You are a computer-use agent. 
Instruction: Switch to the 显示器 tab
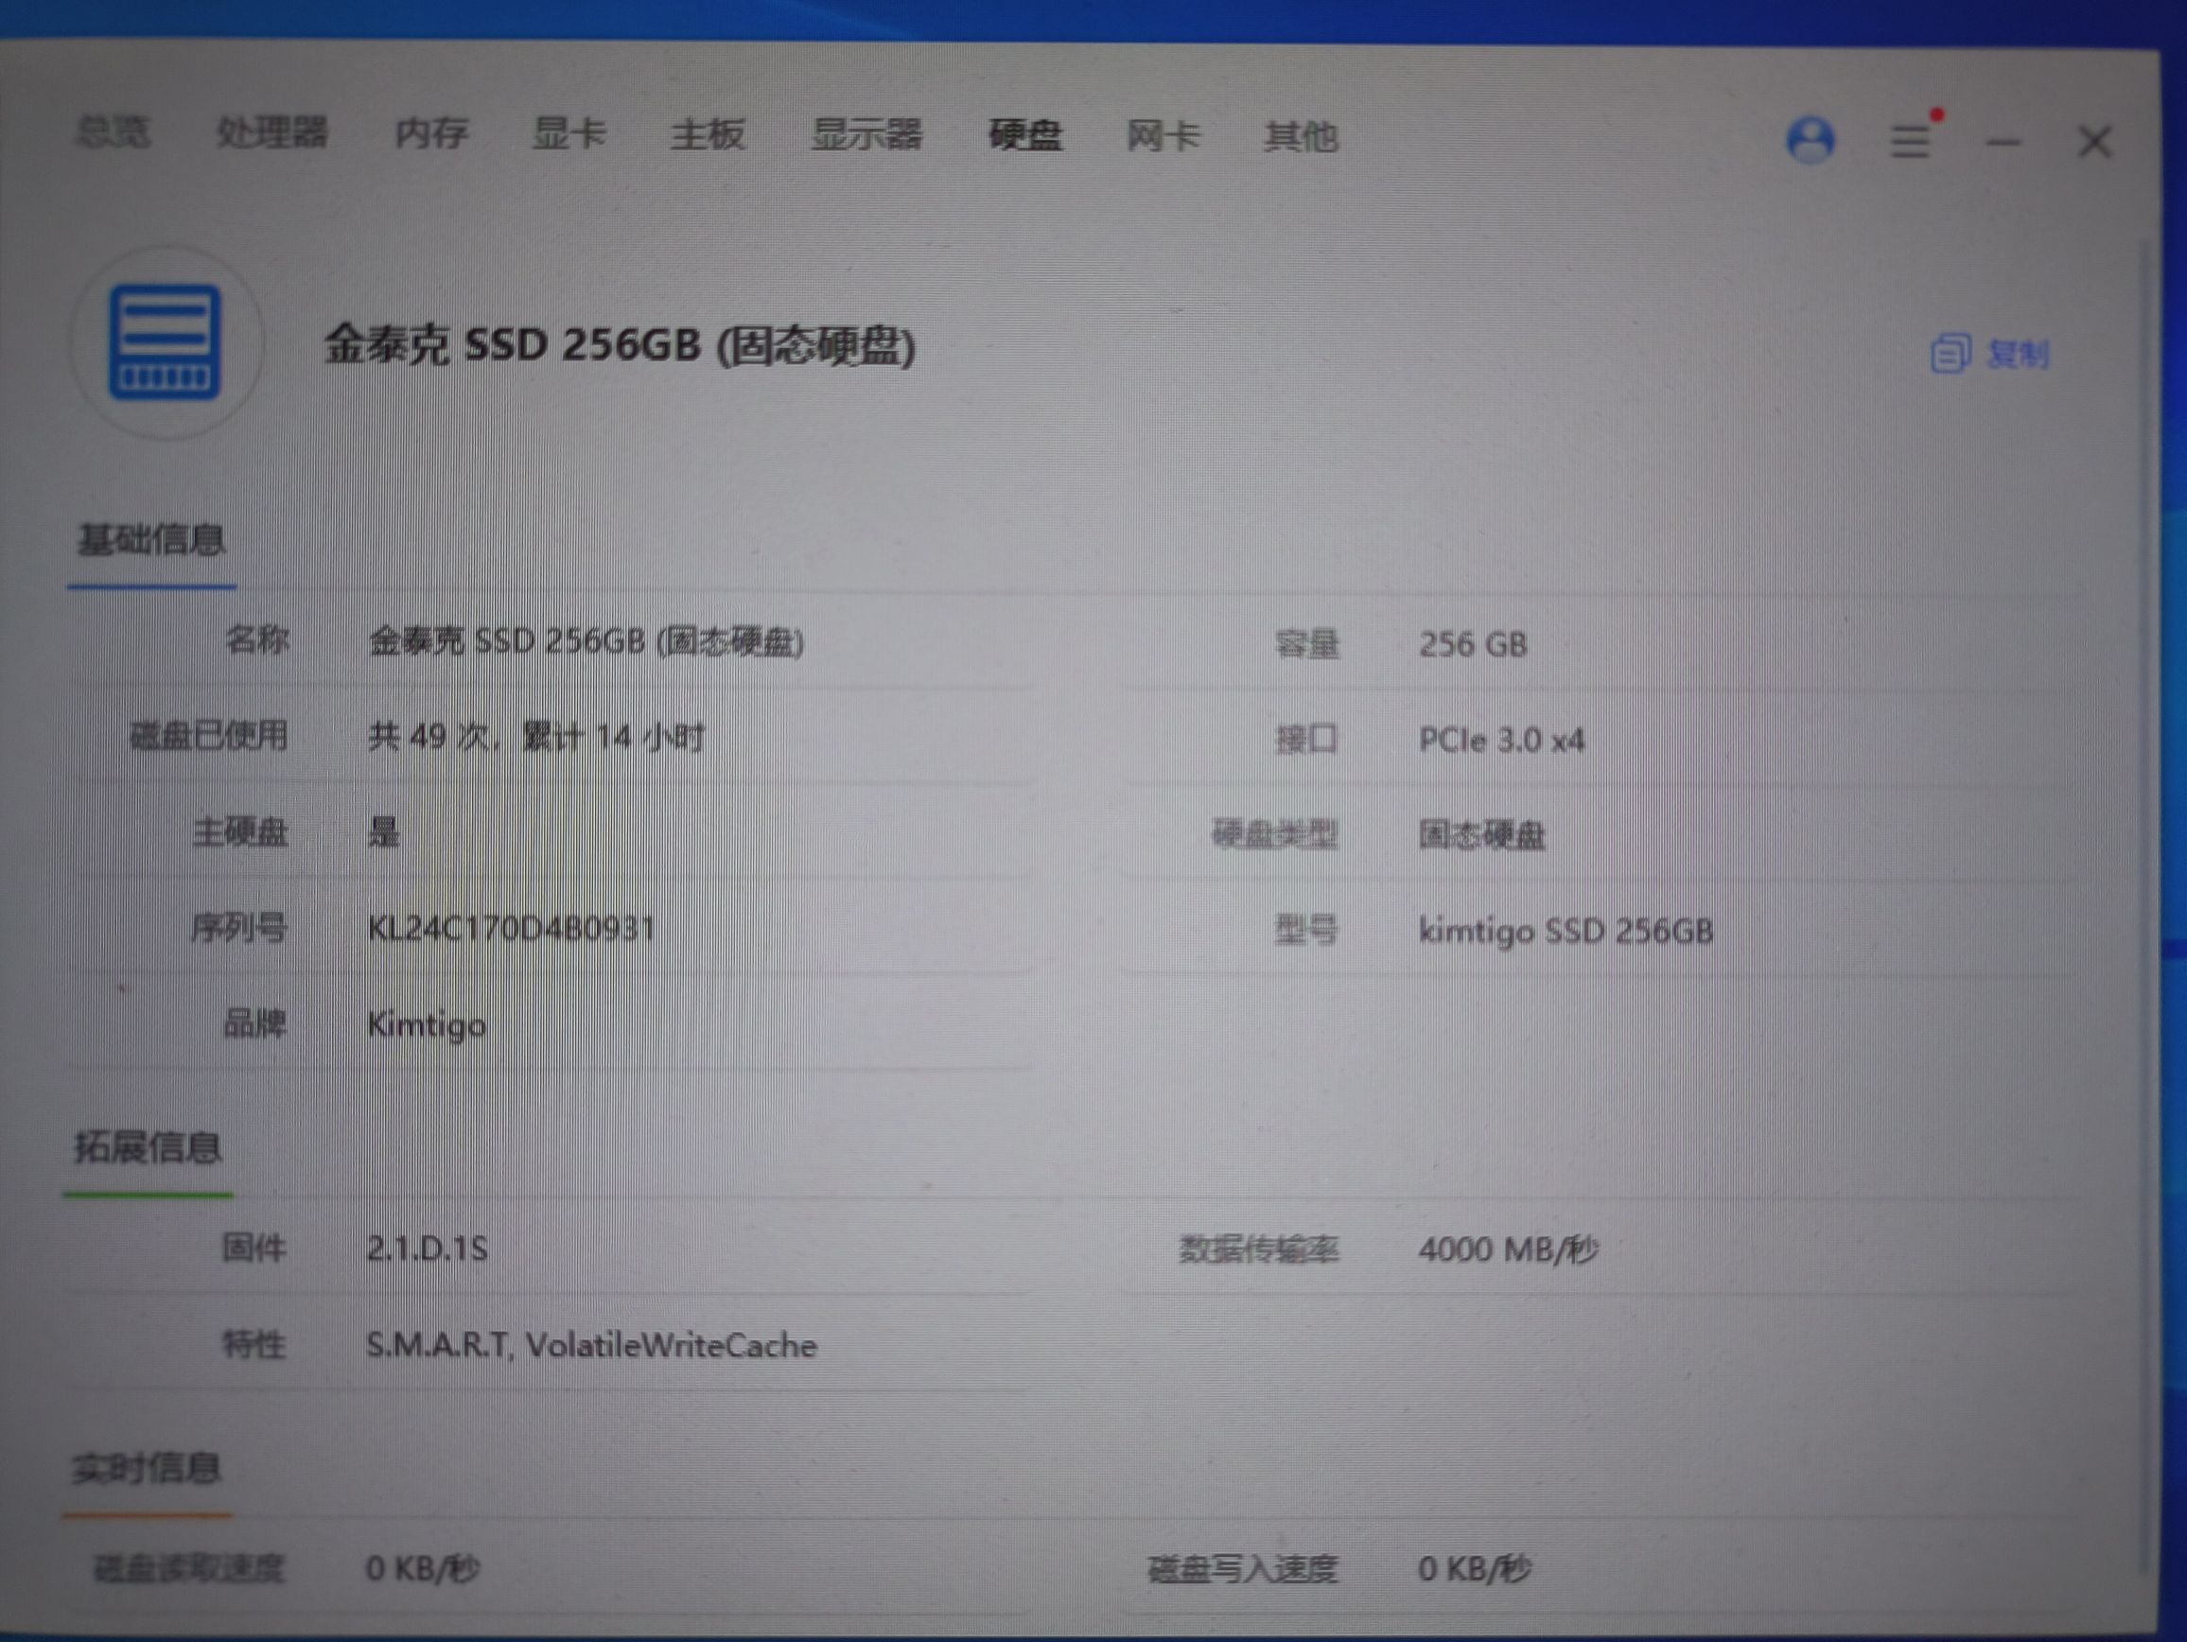click(x=867, y=134)
